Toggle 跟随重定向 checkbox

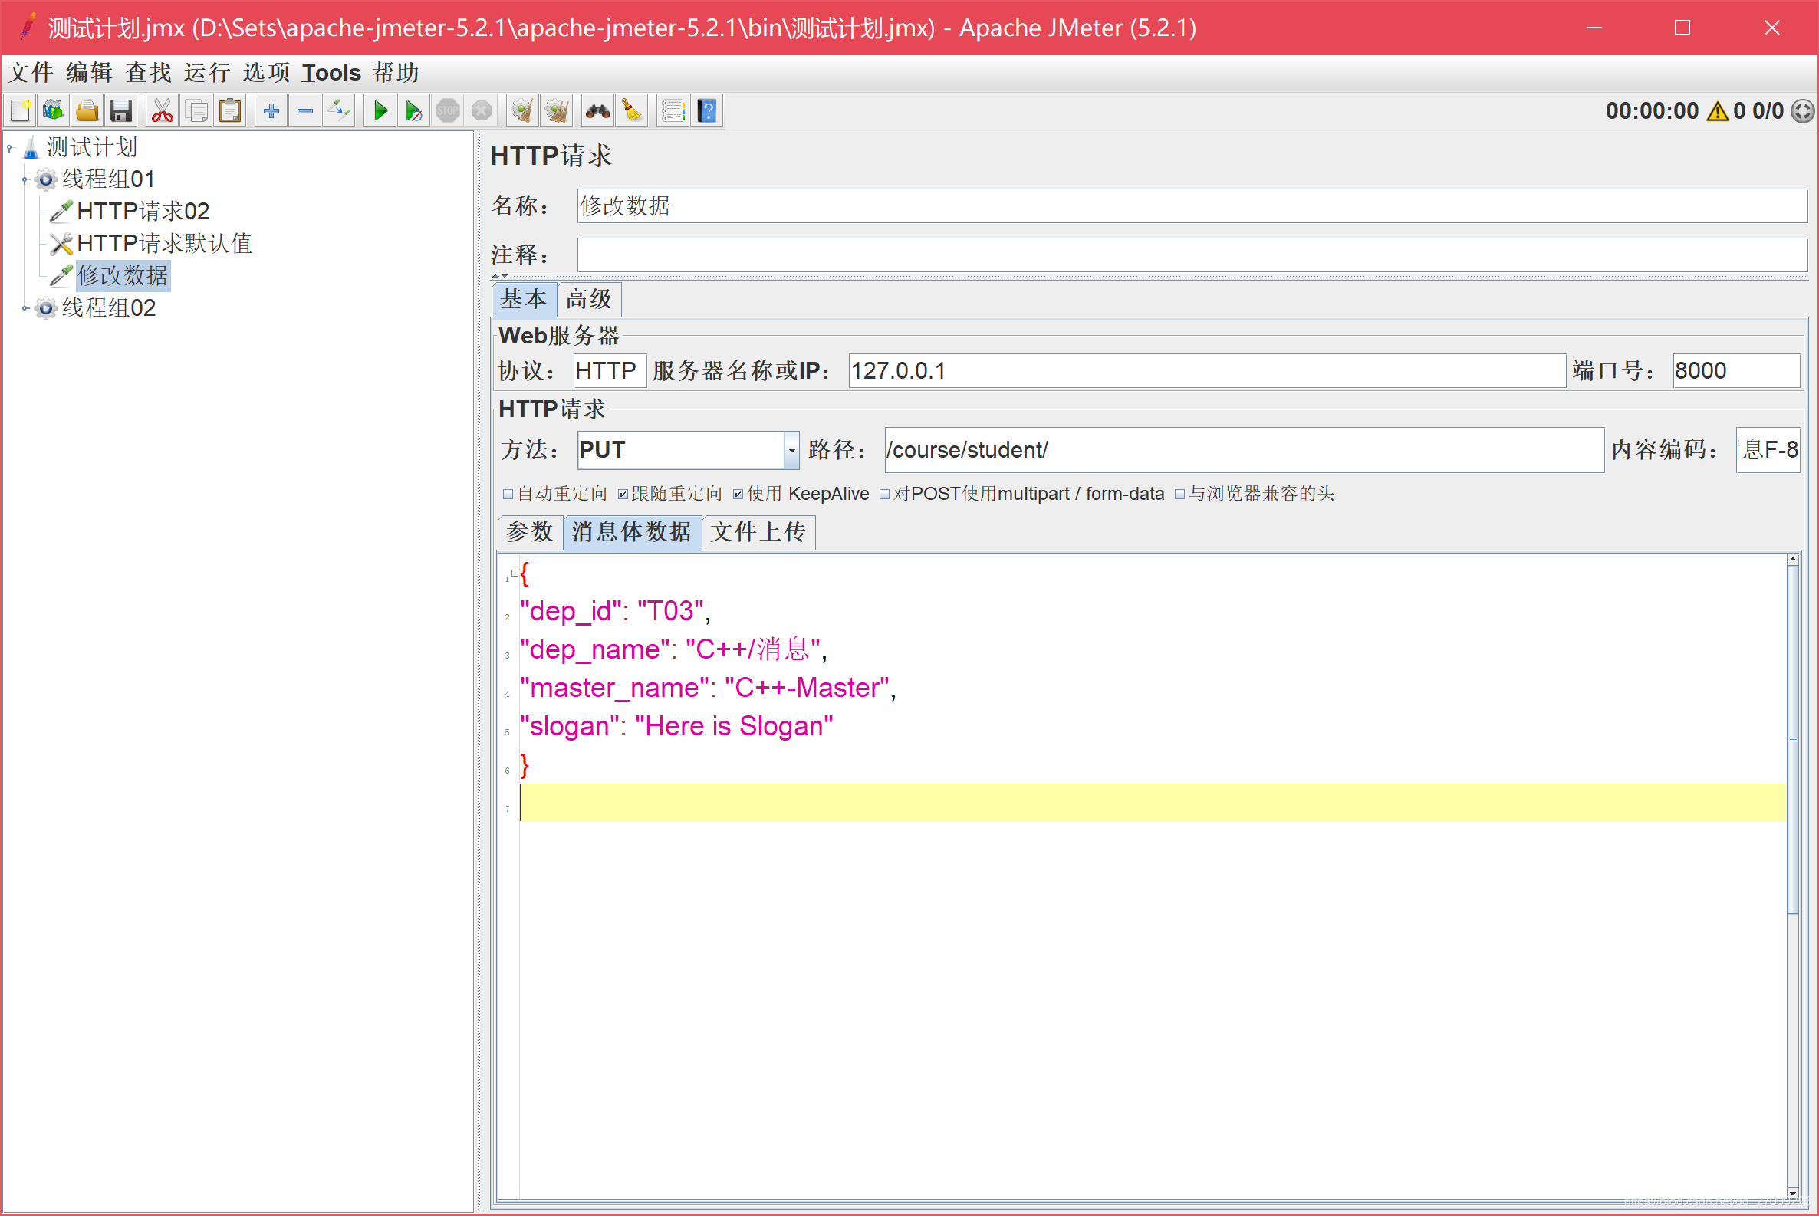click(623, 494)
